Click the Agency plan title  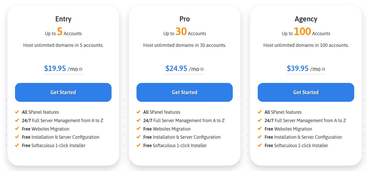[306, 19]
